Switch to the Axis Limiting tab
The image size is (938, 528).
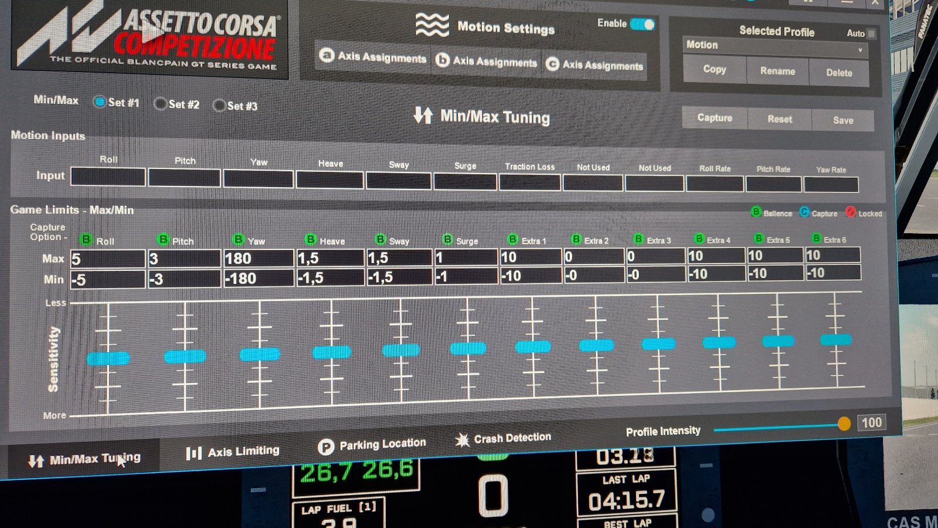232,452
